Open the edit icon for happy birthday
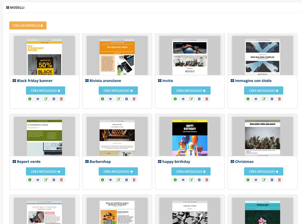The width and height of the screenshot is (302, 224). point(191,180)
